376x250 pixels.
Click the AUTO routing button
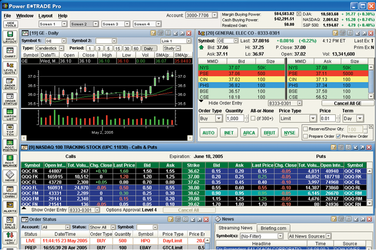tap(208, 133)
